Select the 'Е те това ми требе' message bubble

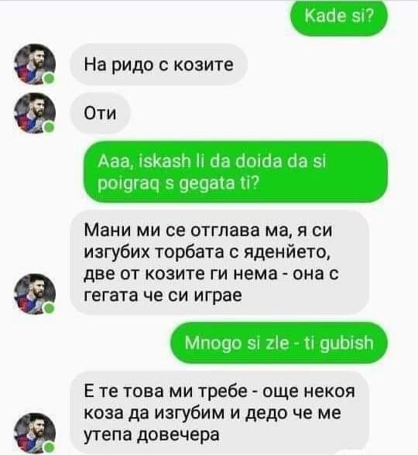220,412
